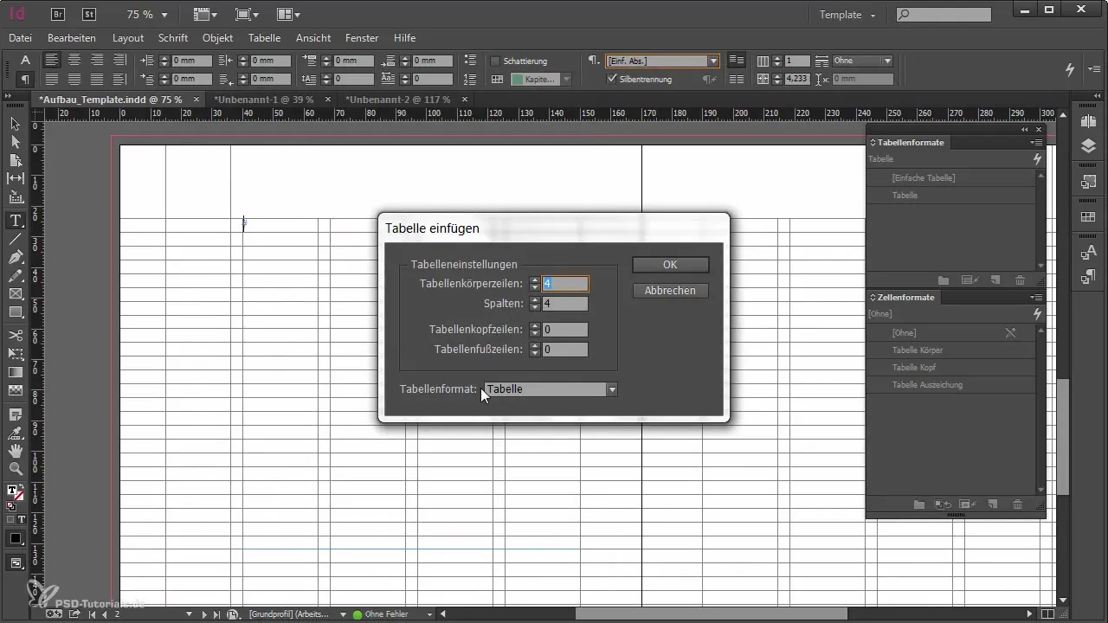Click into the Tabellenkörperzeilen input field

[565, 284]
